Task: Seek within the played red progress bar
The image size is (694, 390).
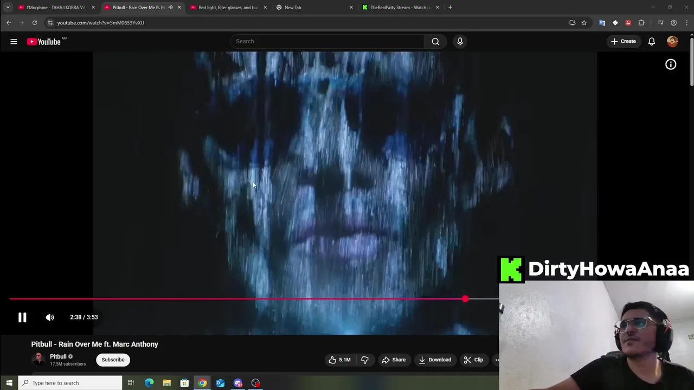Action: coord(236,299)
